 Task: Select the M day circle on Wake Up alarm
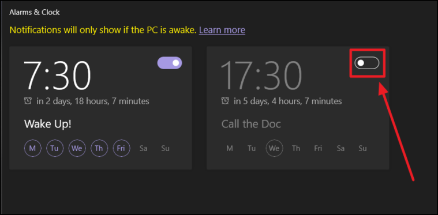33,148
